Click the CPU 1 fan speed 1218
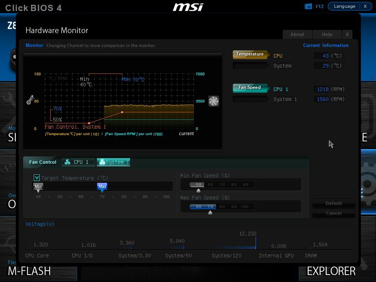The width and height of the screenshot is (376, 282). point(322,89)
